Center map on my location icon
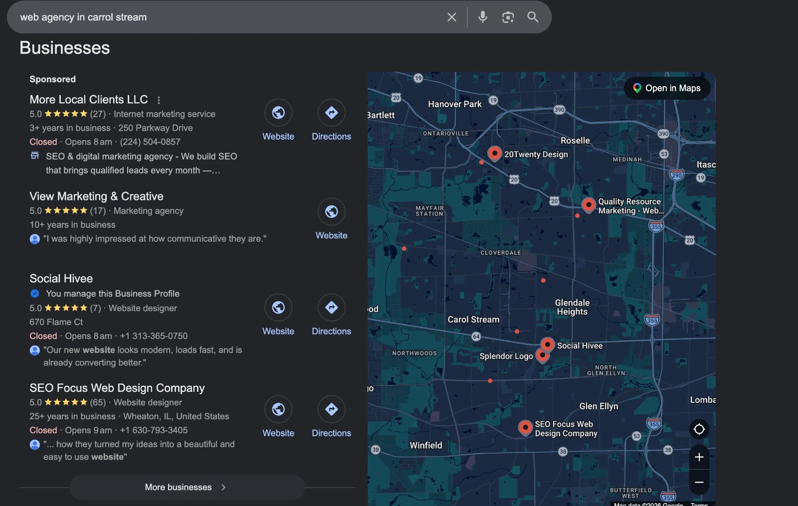798x506 pixels. [x=699, y=429]
